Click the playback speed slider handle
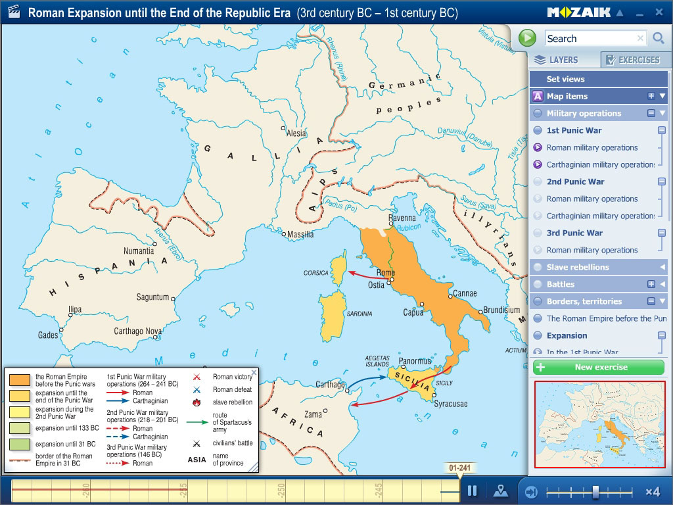The height and width of the screenshot is (505, 673). (x=595, y=492)
